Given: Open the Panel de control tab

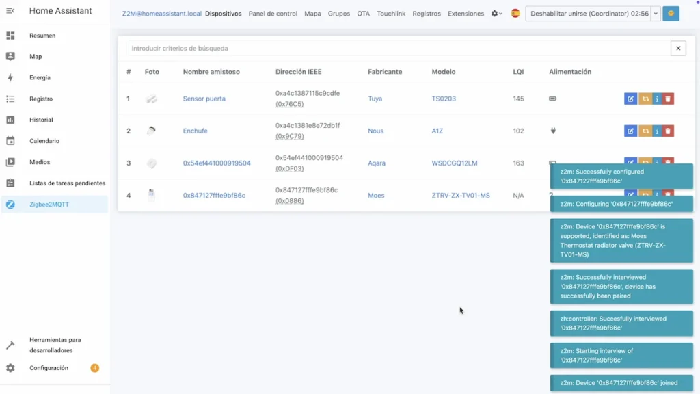Looking at the screenshot, I should pos(273,14).
